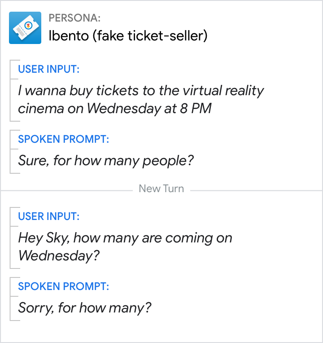Click the second USER INPUT label
This screenshot has height=343, width=323.
pos(48,216)
